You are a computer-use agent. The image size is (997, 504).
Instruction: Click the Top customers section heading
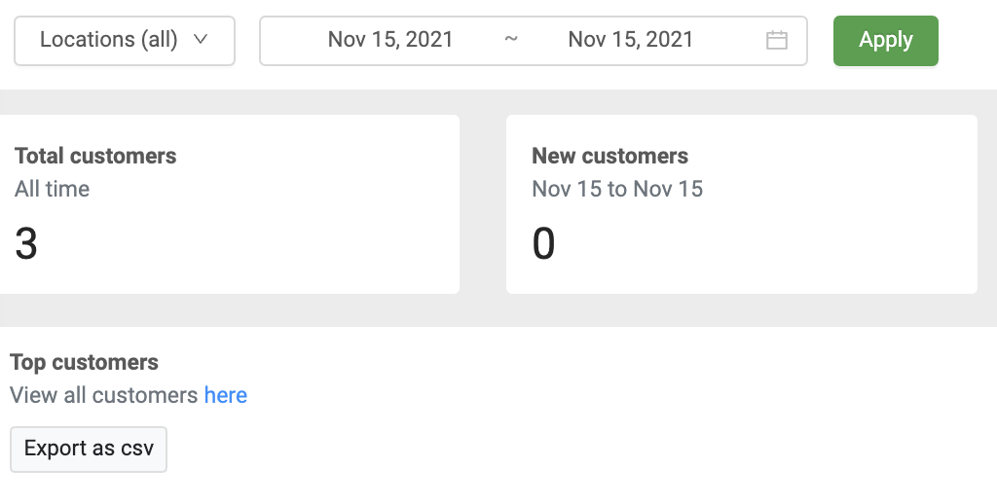[x=84, y=362]
